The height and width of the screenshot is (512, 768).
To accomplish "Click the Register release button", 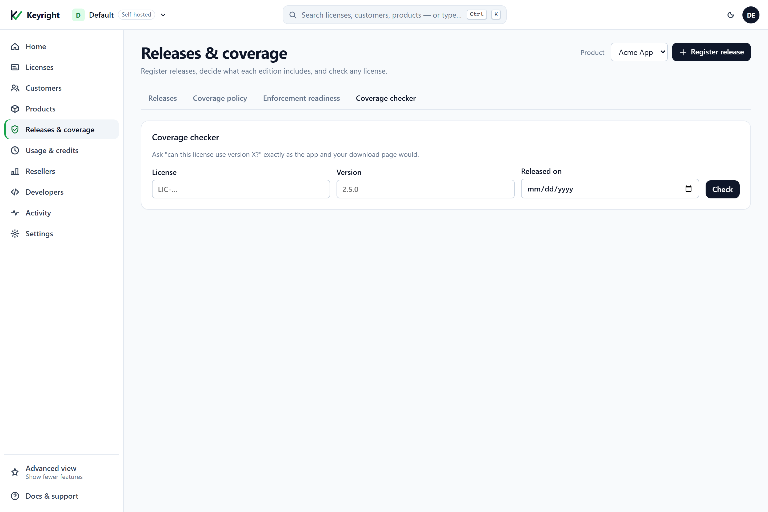I will (711, 52).
